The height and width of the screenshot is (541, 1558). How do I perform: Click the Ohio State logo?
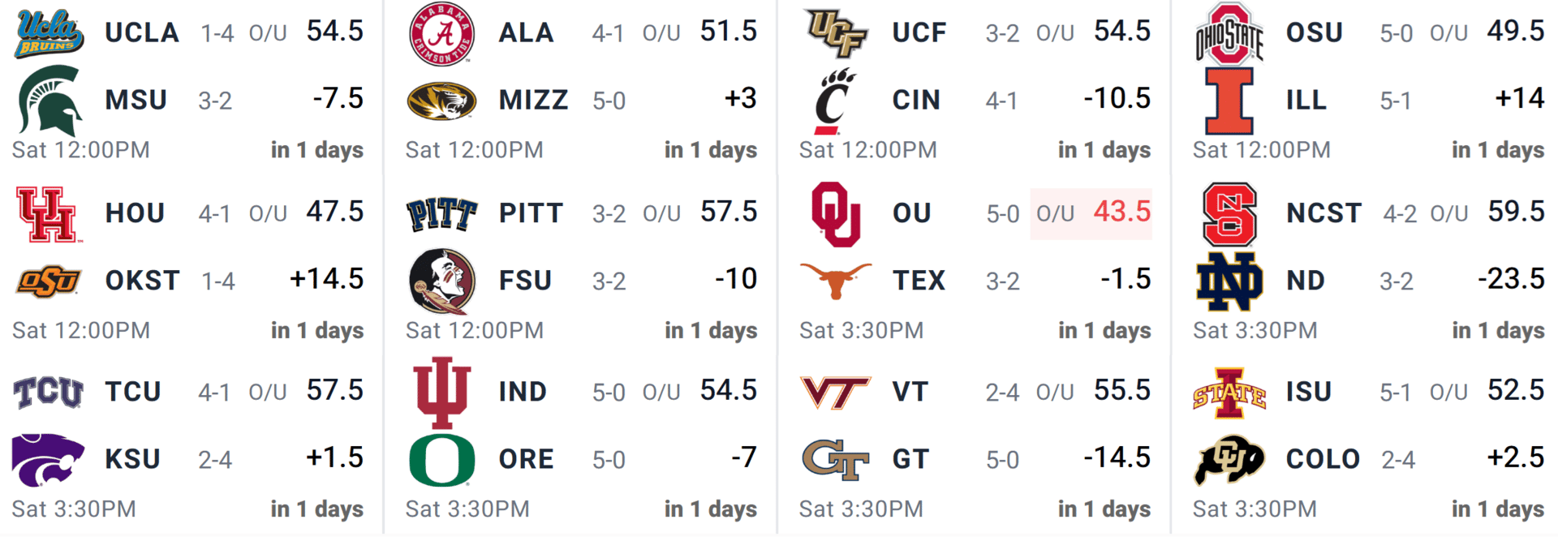[x=1229, y=34]
